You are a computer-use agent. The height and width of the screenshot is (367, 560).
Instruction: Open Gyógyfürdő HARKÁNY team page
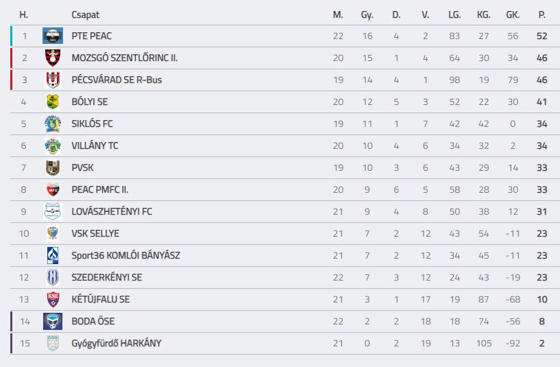[117, 344]
